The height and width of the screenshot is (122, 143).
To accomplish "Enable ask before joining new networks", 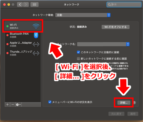I will (78, 59).
